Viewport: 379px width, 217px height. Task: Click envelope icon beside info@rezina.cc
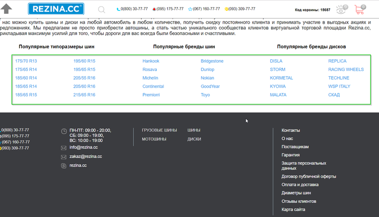63,148
